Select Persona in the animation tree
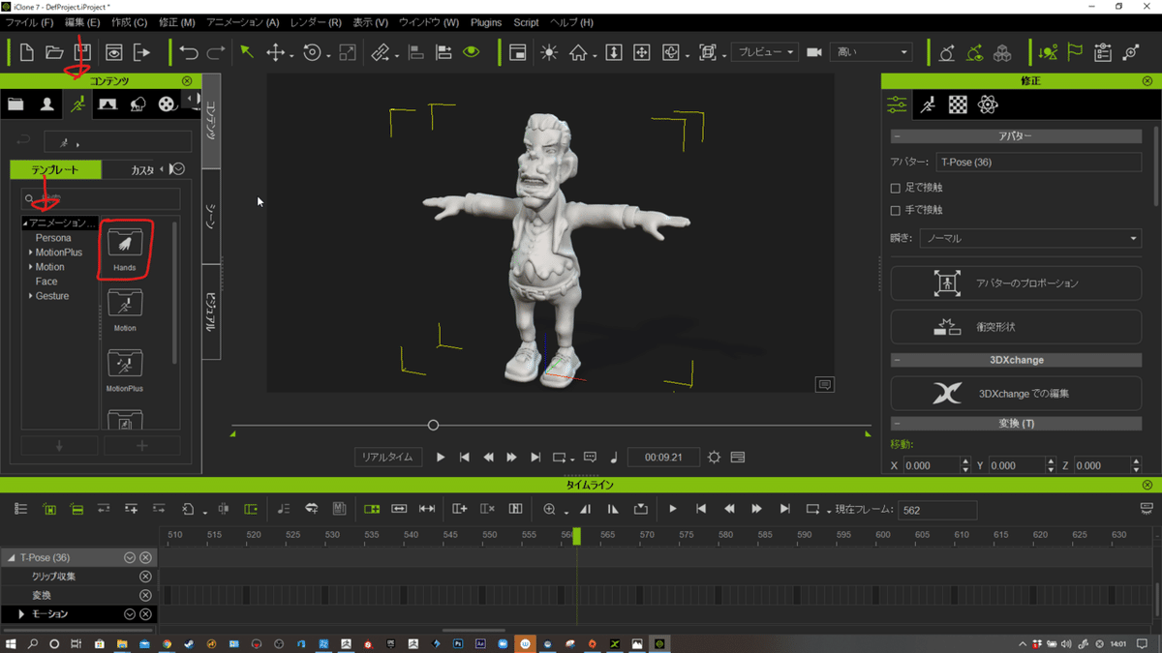 (x=53, y=238)
